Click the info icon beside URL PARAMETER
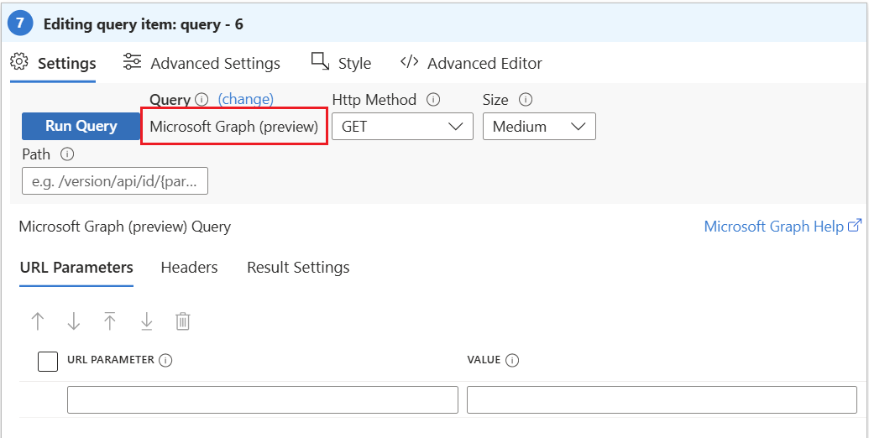 165,360
